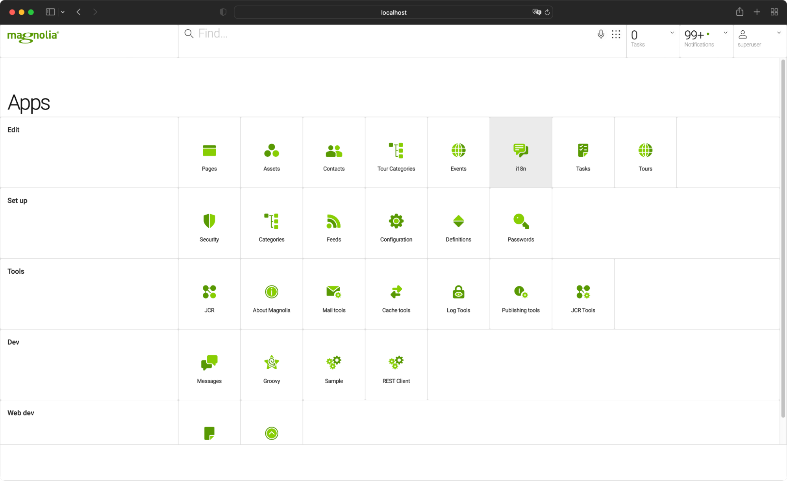Toggle the app launcher grid icon
This screenshot has width=787, height=481.
pos(616,34)
